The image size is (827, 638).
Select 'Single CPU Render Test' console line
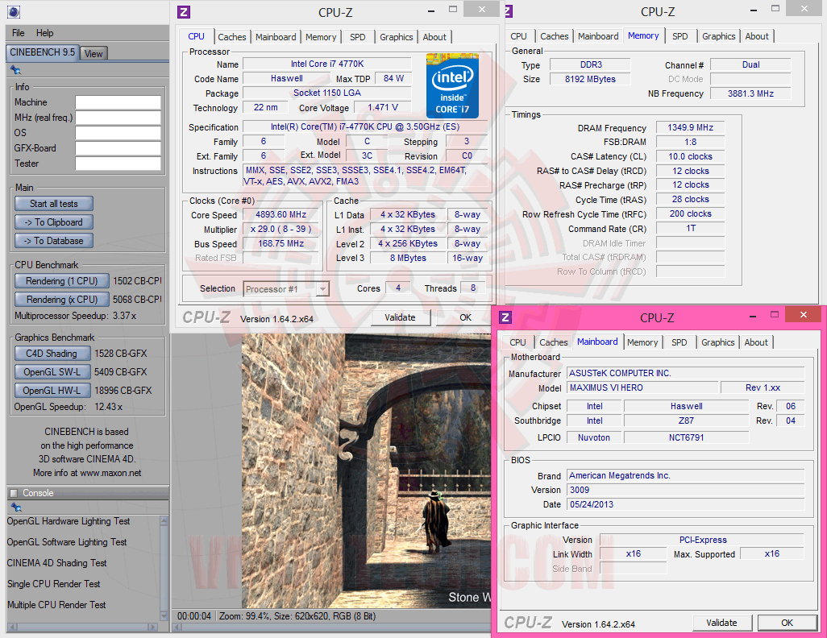(54, 584)
